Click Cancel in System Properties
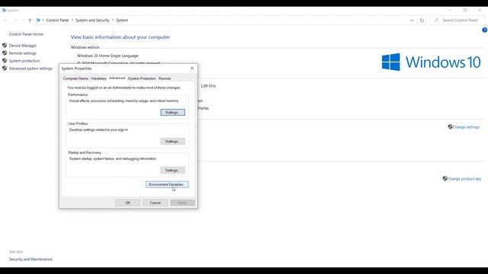Viewport: 488px width, 274px height. pos(155,203)
